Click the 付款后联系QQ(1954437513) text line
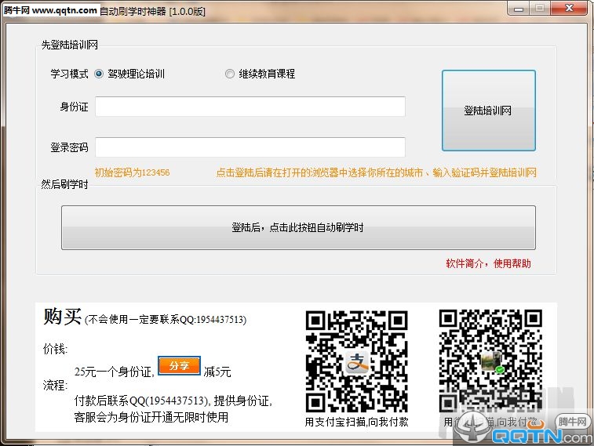The height and width of the screenshot is (446, 594). 173,401
